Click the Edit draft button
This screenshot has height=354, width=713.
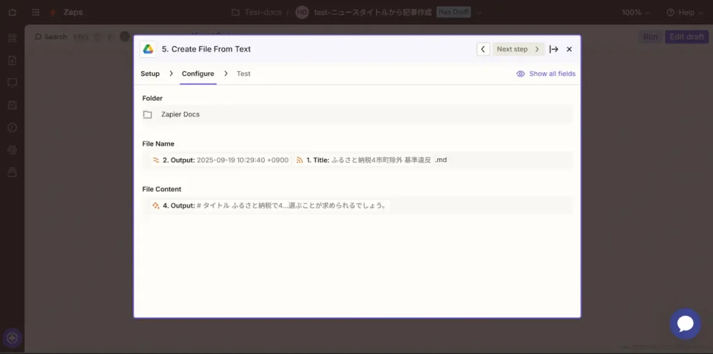[x=686, y=37]
